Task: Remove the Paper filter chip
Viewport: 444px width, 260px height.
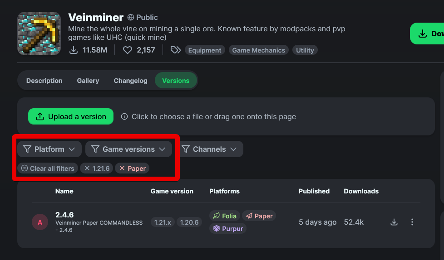Action: [132, 168]
